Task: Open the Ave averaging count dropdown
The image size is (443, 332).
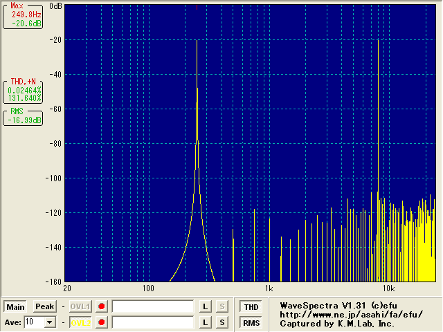Action: point(50,322)
